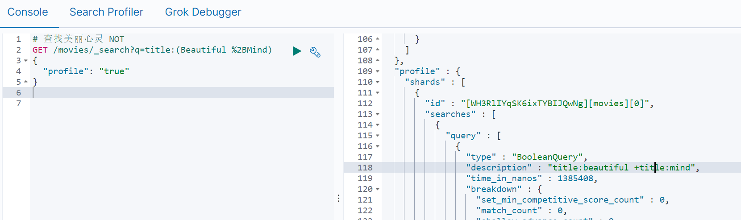
Task: Click the GET method keyword
Action: pyautogui.click(x=40, y=50)
